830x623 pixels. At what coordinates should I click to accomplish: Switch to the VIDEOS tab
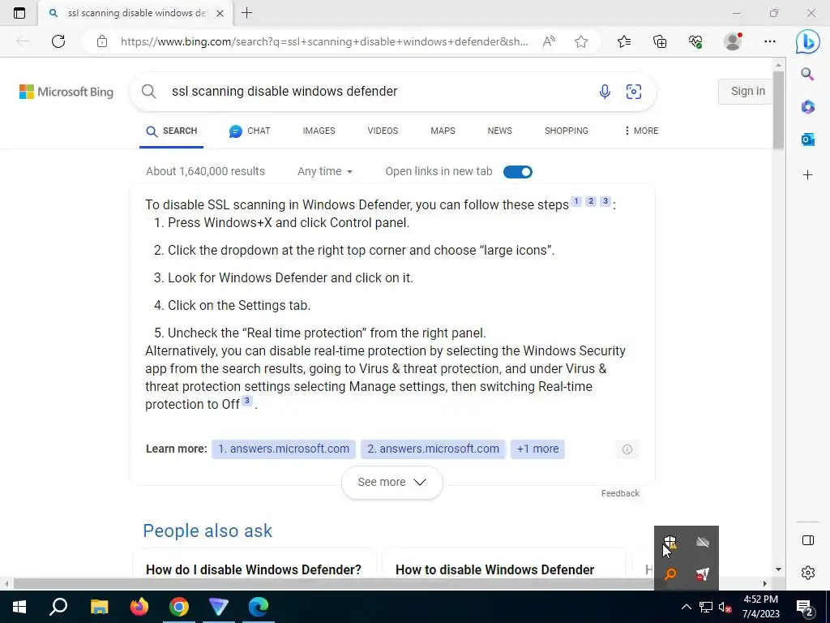click(x=383, y=131)
